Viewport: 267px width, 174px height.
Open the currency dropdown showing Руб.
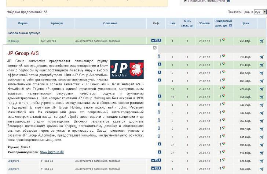tap(260, 12)
